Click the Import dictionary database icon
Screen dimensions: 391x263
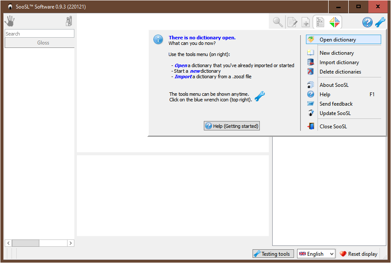311,62
